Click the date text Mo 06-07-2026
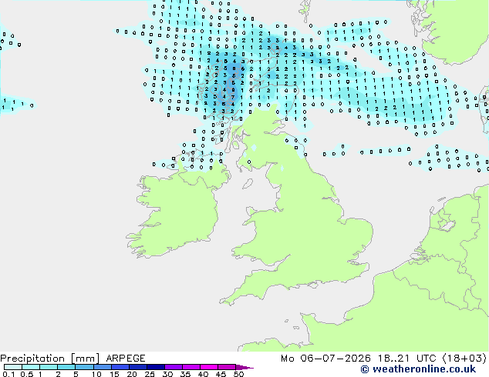This screenshot has width=489, height=377. (325, 359)
